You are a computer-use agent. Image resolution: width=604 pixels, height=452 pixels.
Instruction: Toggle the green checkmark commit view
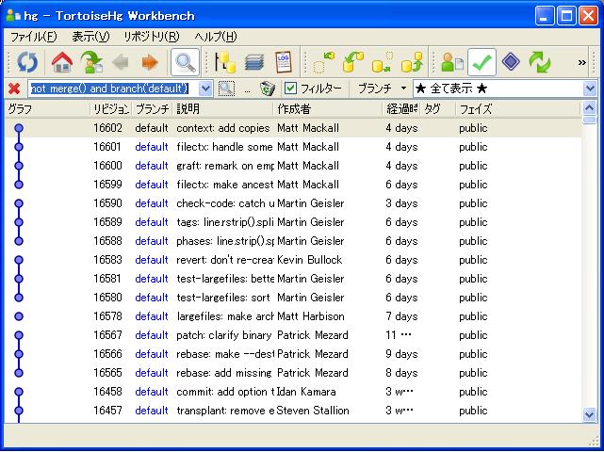pyautogui.click(x=482, y=62)
